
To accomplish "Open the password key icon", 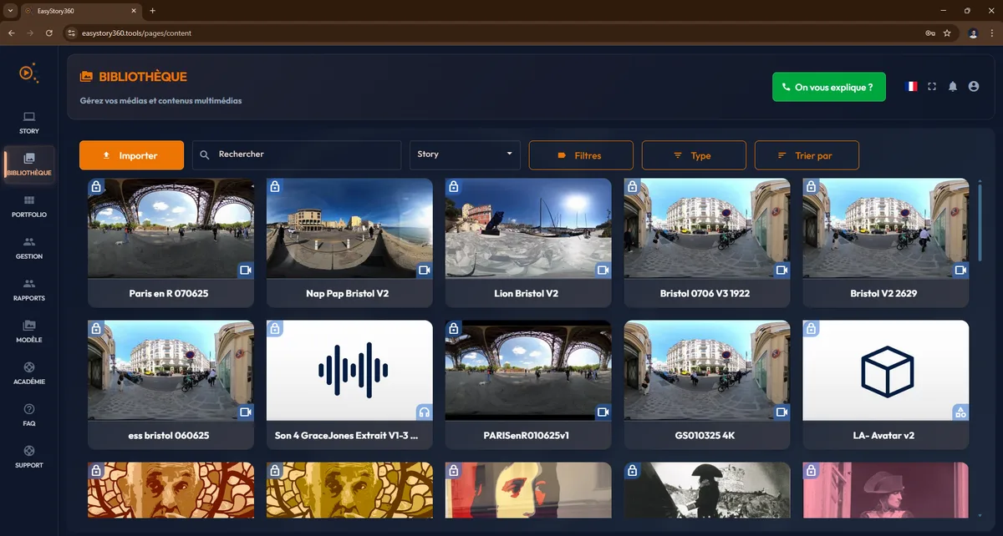I will click(x=930, y=33).
